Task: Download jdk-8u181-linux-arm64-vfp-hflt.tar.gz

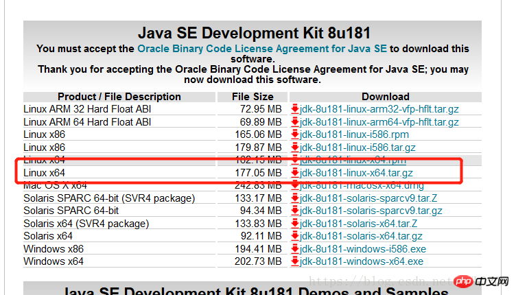Action: pyautogui.click(x=379, y=122)
